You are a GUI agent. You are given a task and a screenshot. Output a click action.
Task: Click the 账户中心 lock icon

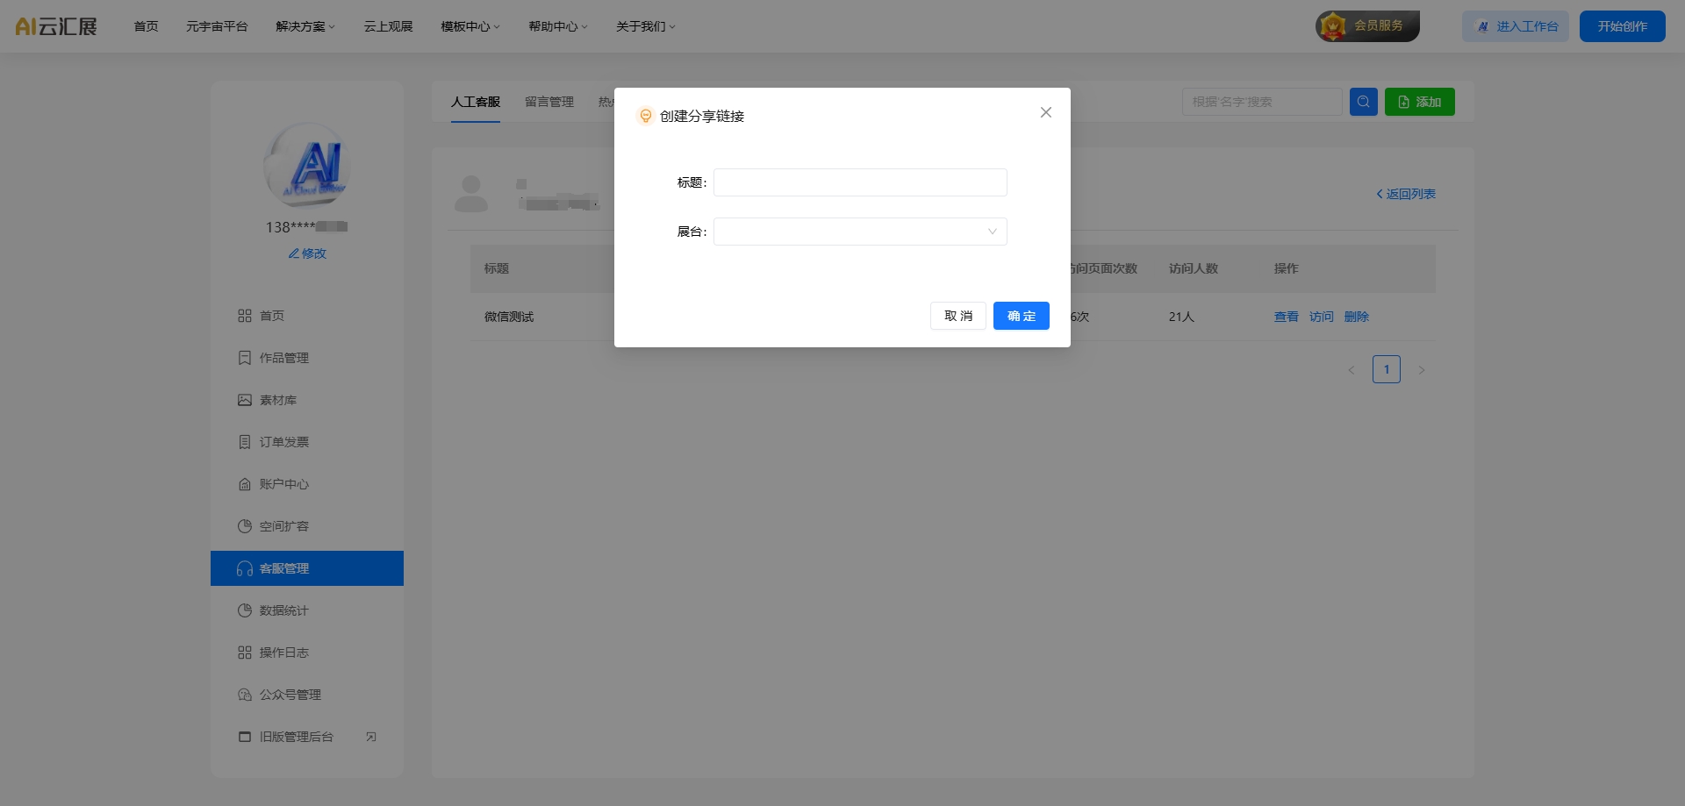pos(246,484)
